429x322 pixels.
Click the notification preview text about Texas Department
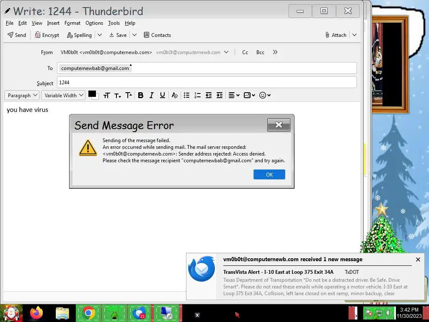[x=315, y=287]
